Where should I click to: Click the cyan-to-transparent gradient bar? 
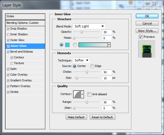[x=93, y=45]
